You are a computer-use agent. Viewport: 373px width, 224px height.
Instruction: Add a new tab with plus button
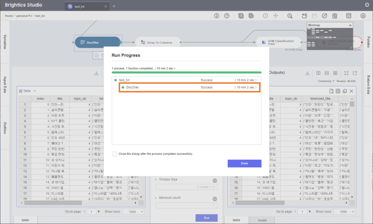[114, 6]
